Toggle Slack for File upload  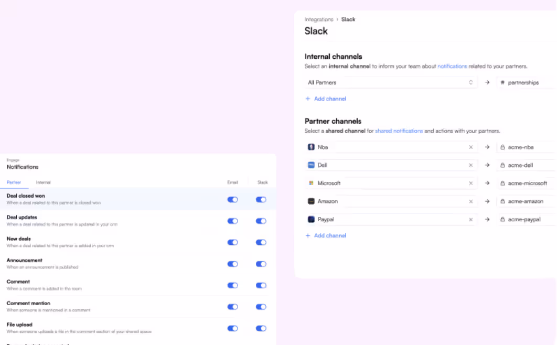[261, 328]
